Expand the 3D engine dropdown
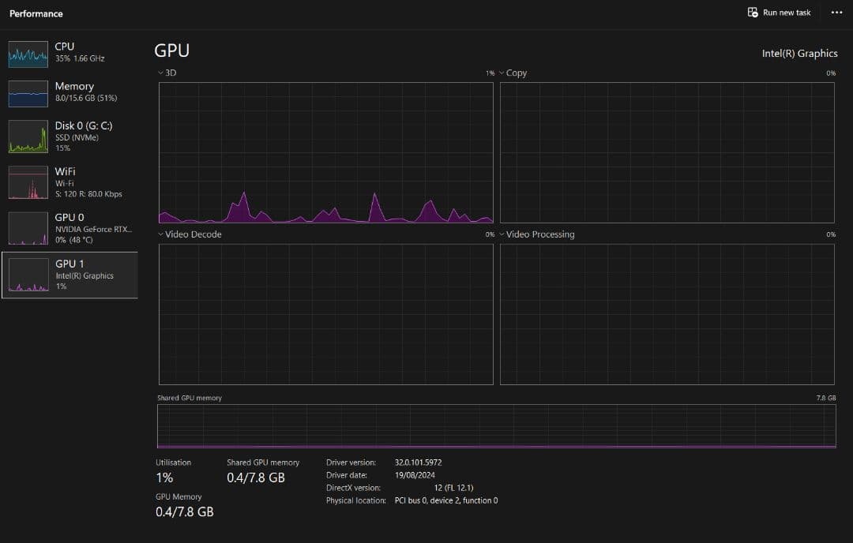The image size is (853, 543). point(160,73)
